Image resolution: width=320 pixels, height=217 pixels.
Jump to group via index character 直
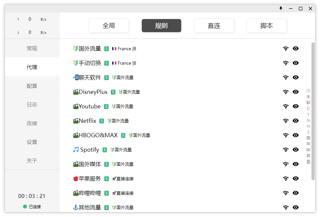pyautogui.click(x=308, y=162)
